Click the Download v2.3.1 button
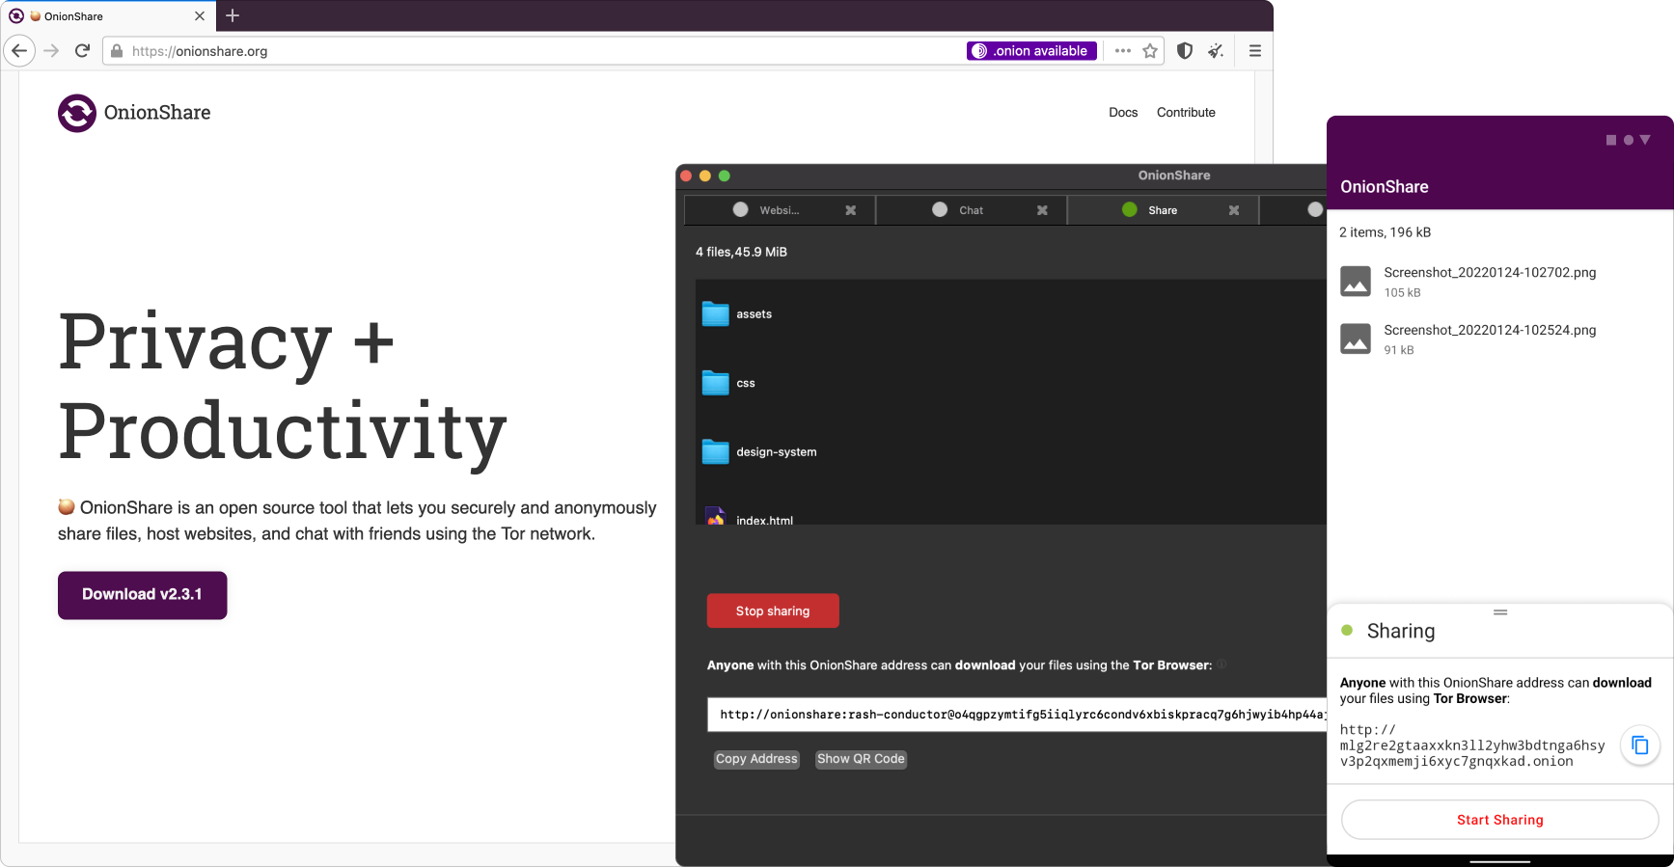The image size is (1674, 867). tap(143, 595)
